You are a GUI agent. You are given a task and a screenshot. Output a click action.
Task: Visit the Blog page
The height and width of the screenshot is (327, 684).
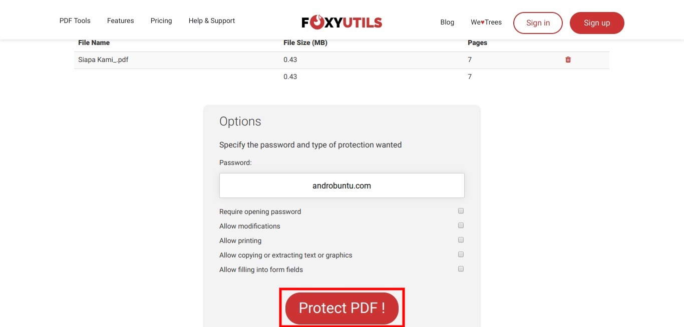pyautogui.click(x=447, y=22)
